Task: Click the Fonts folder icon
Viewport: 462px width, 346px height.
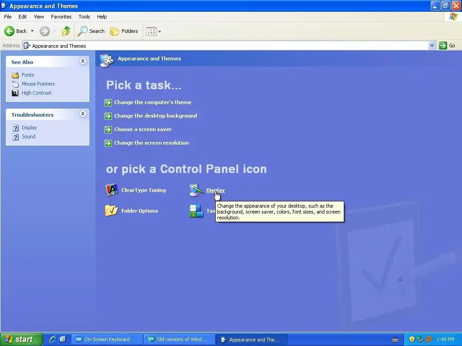Action: coord(15,75)
